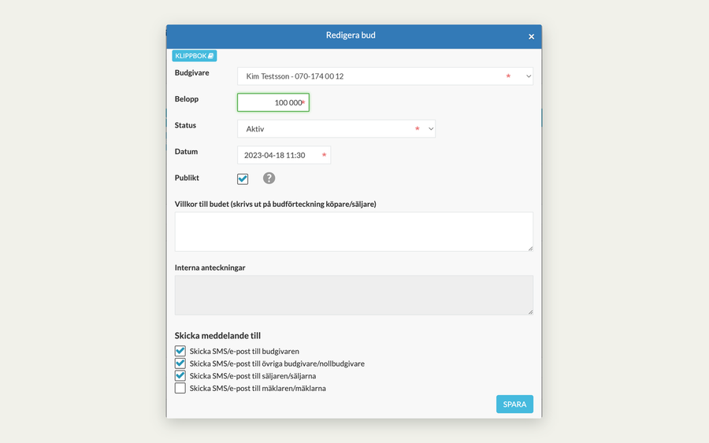The image size is (709, 443).
Task: Enable Skicka SMS/e-post till mäklaren/mäklarna
Action: [180, 388]
